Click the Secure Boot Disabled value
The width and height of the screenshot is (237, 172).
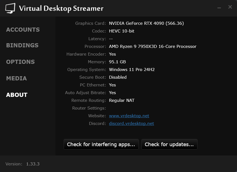tap(118, 77)
